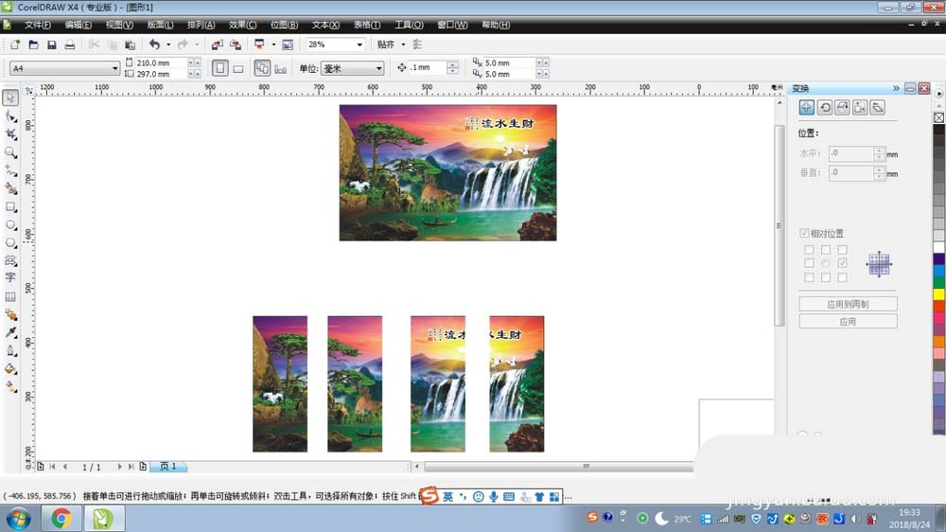The width and height of the screenshot is (946, 532).
Task: Open the Position tab in the 变换 docker
Action: click(x=807, y=108)
